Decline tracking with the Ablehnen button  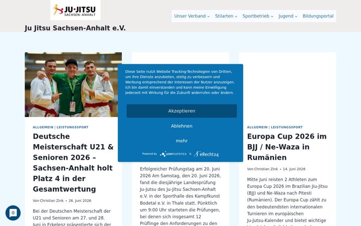pyautogui.click(x=182, y=126)
